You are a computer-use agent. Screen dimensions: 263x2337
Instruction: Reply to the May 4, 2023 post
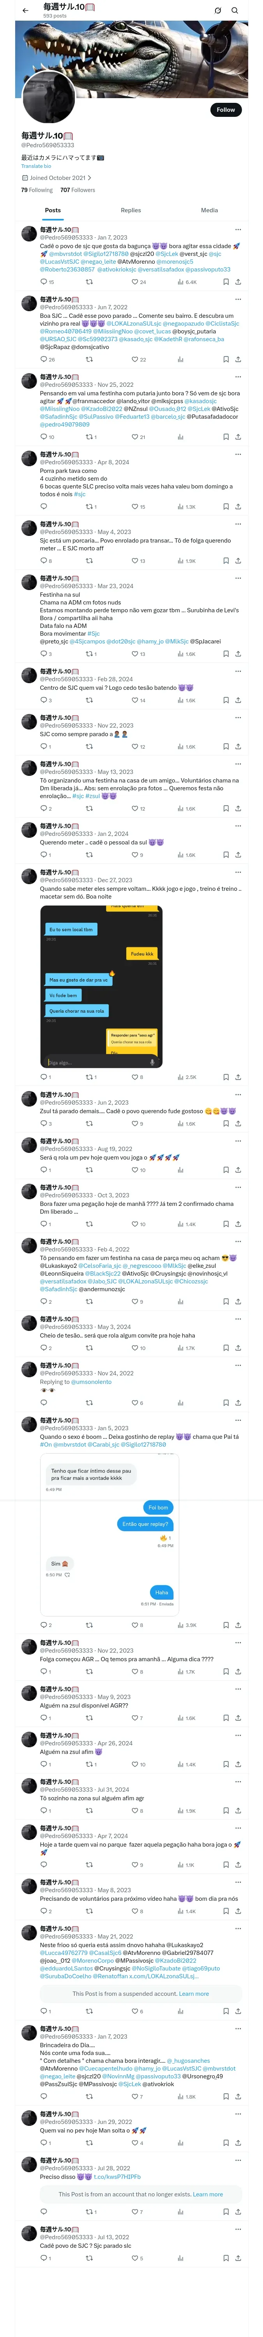click(44, 560)
